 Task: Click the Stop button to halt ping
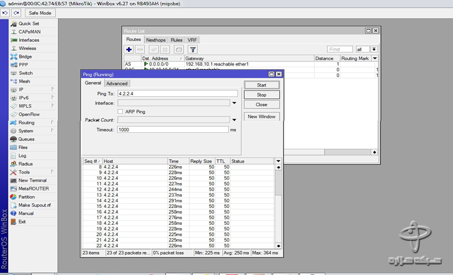(x=262, y=95)
